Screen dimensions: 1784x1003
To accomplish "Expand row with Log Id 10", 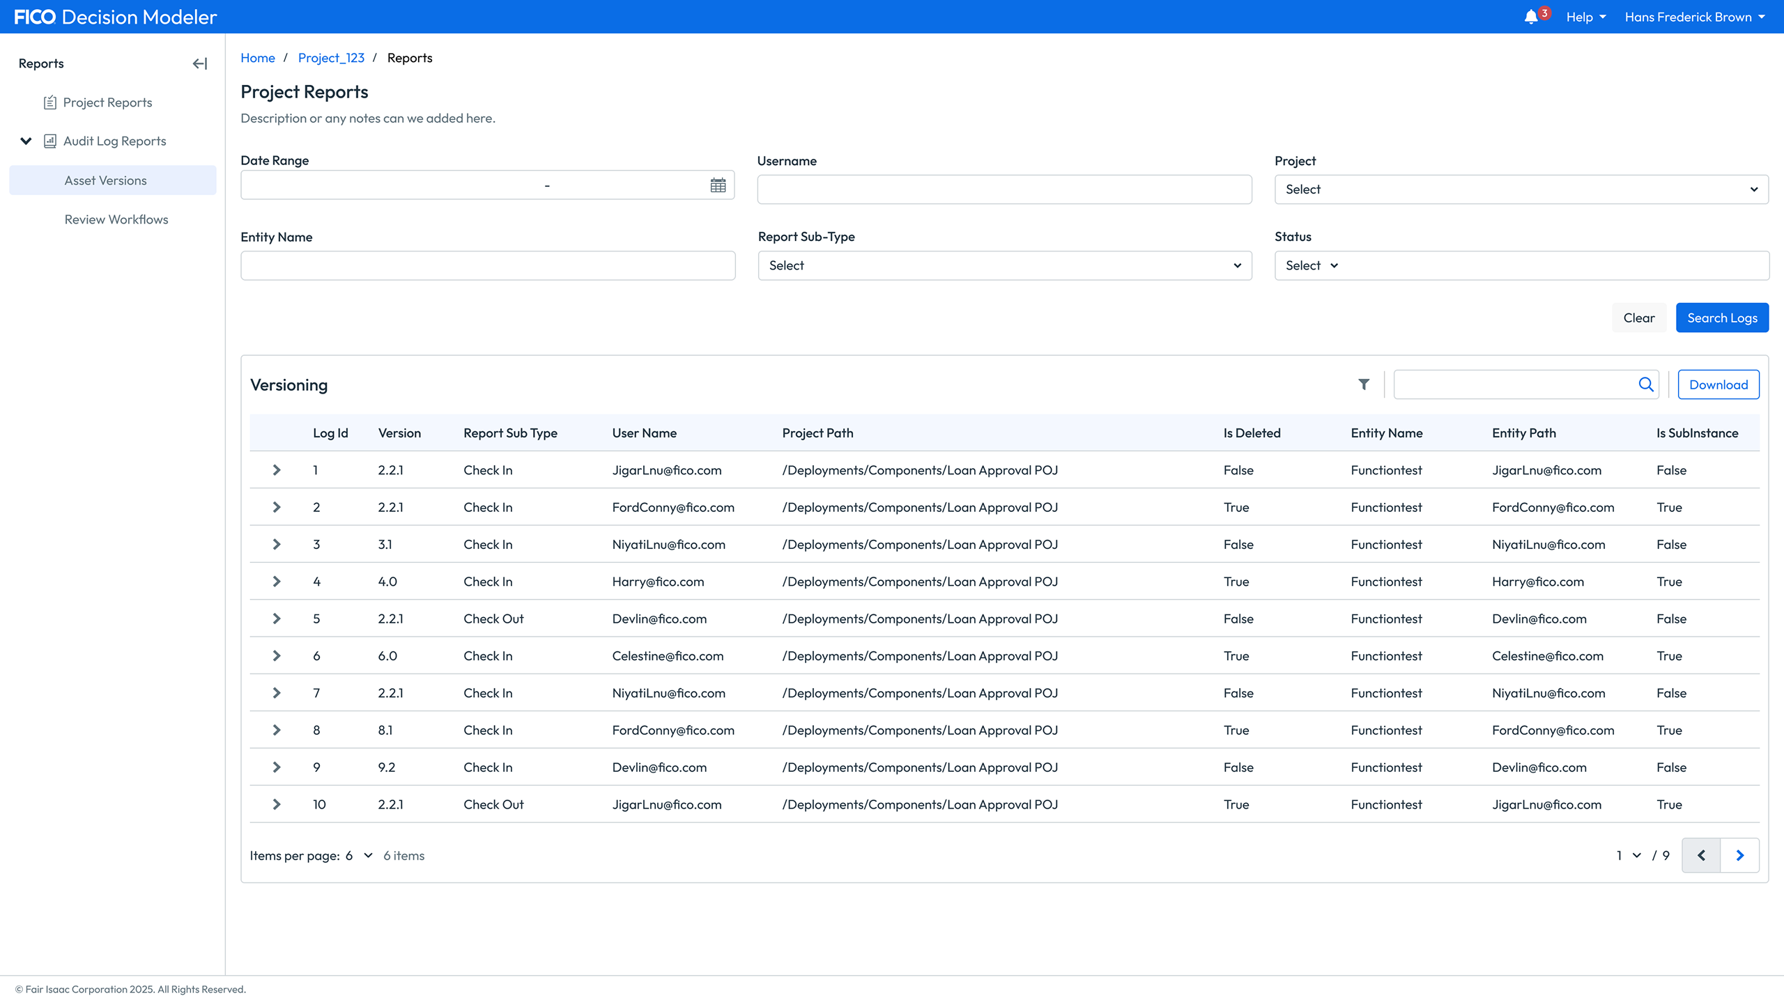I will [277, 804].
